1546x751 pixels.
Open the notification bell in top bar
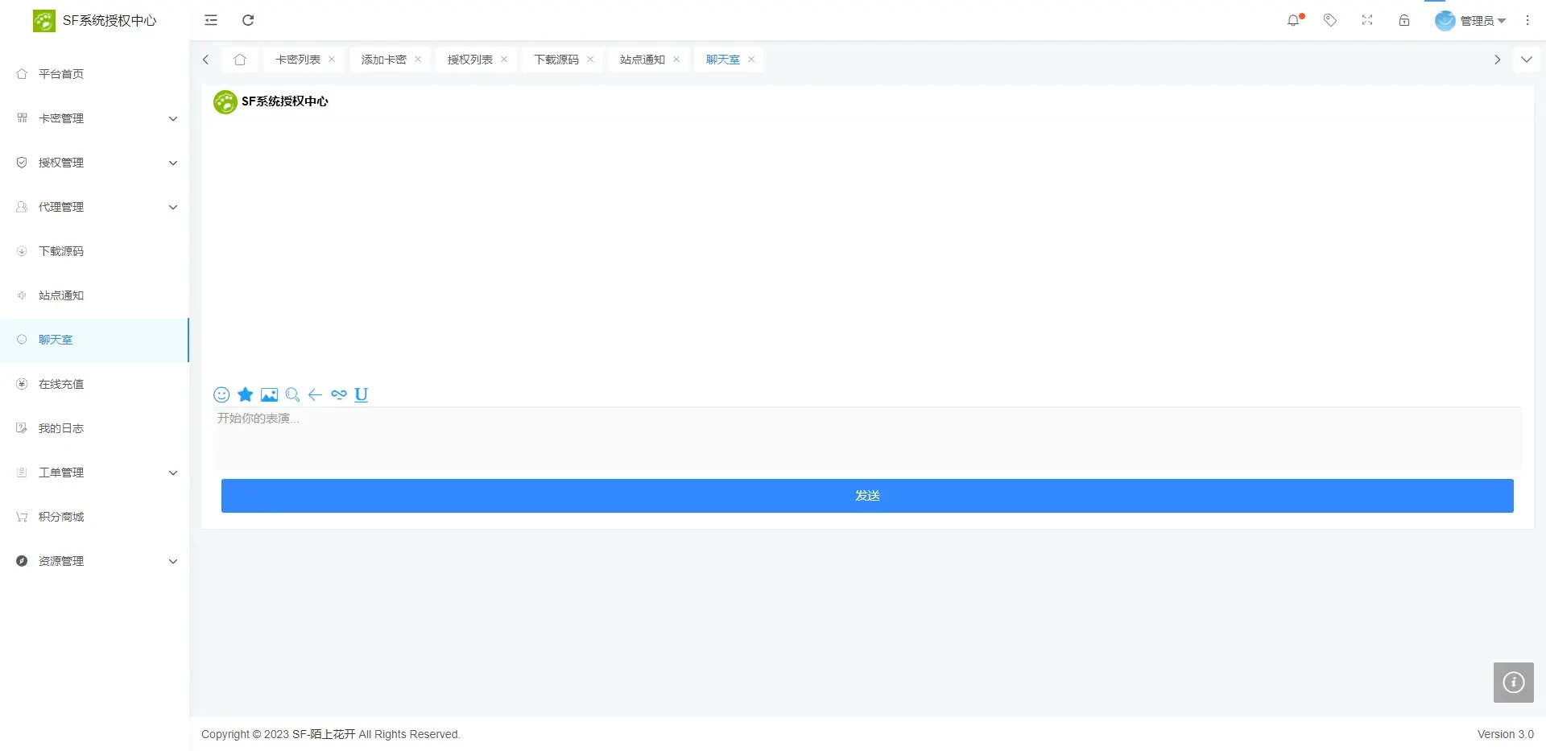pyautogui.click(x=1293, y=20)
